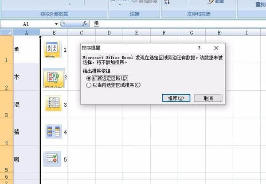Screen dimensions: 266x184
Task: Click the A-Z sort icon in row 1
Action: coord(53,49)
